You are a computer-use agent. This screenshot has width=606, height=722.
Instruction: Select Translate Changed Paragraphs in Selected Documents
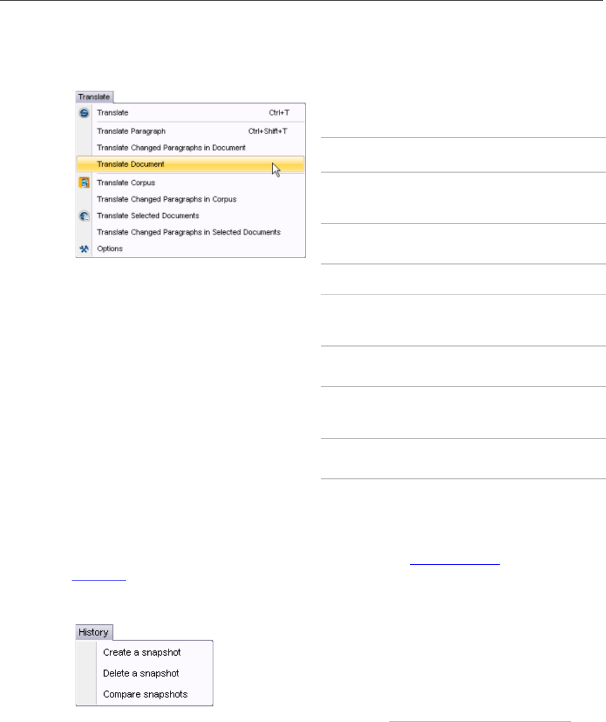(191, 232)
